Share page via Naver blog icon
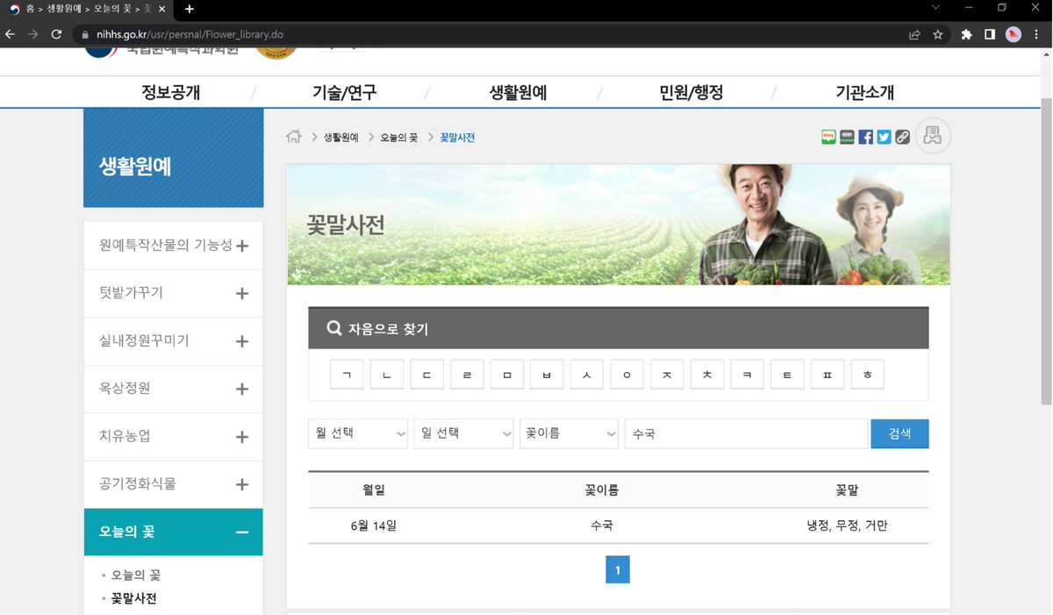 (x=828, y=137)
